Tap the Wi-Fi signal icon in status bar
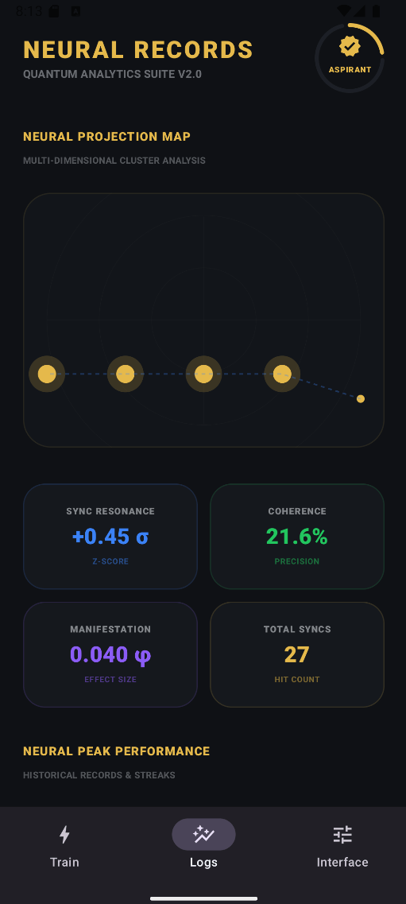The width and height of the screenshot is (406, 904). tap(344, 11)
